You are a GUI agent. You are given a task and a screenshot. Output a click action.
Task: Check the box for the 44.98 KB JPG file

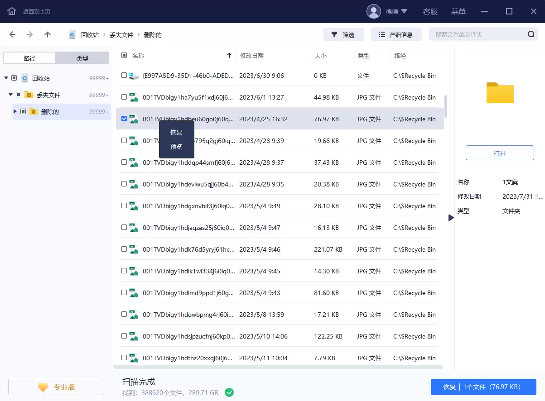point(124,97)
